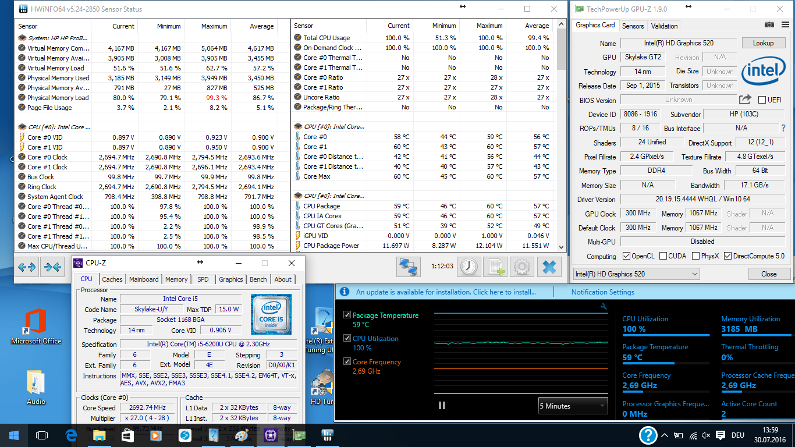Open the Audio folder on desktop
Image resolution: width=795 pixels, height=447 pixels.
coord(36,387)
